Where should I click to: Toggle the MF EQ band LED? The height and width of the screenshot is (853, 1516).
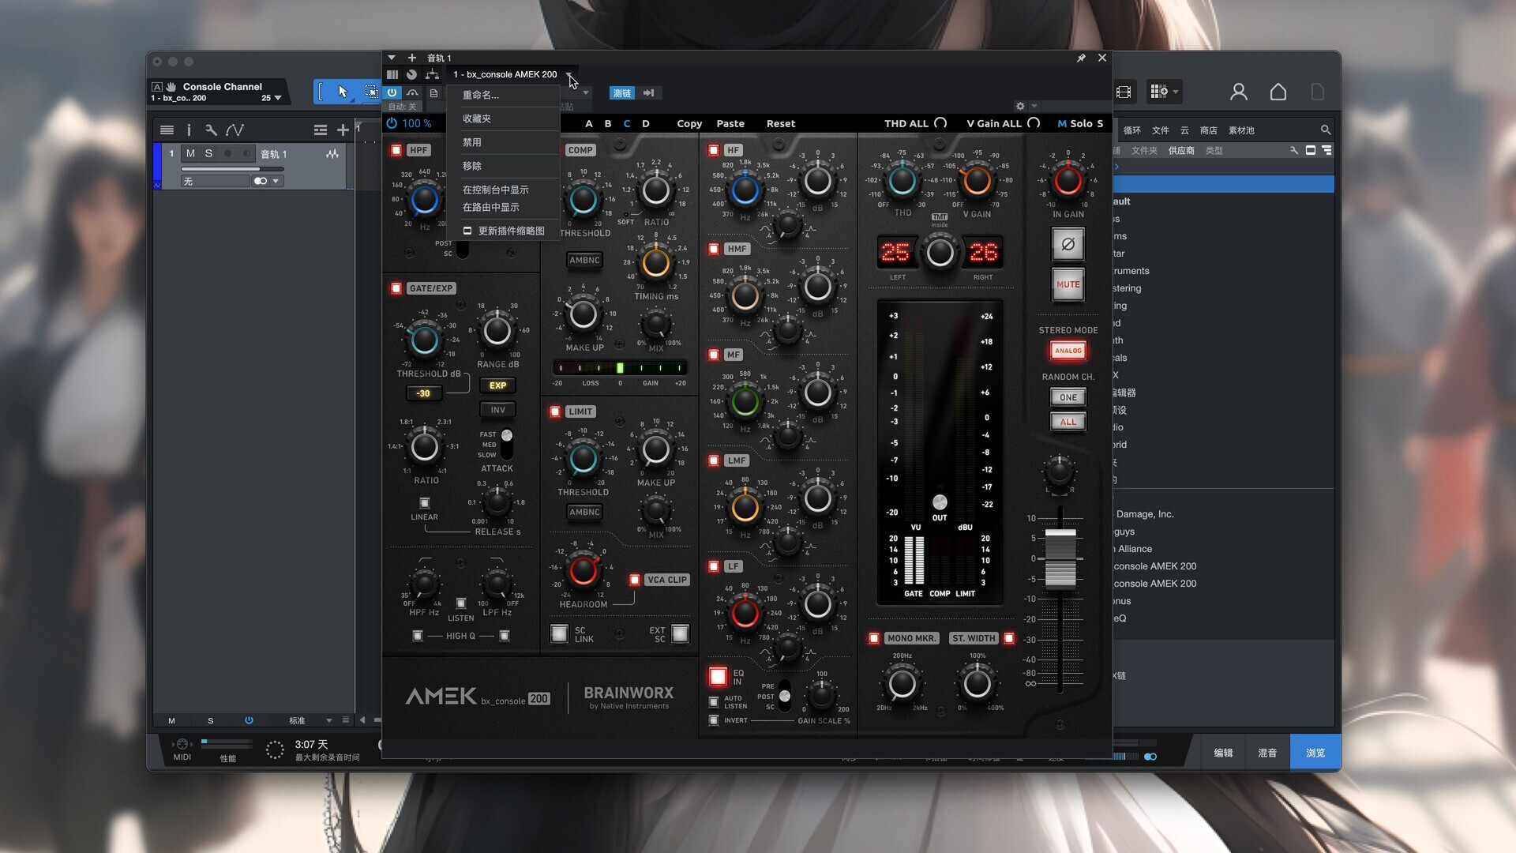click(x=714, y=355)
